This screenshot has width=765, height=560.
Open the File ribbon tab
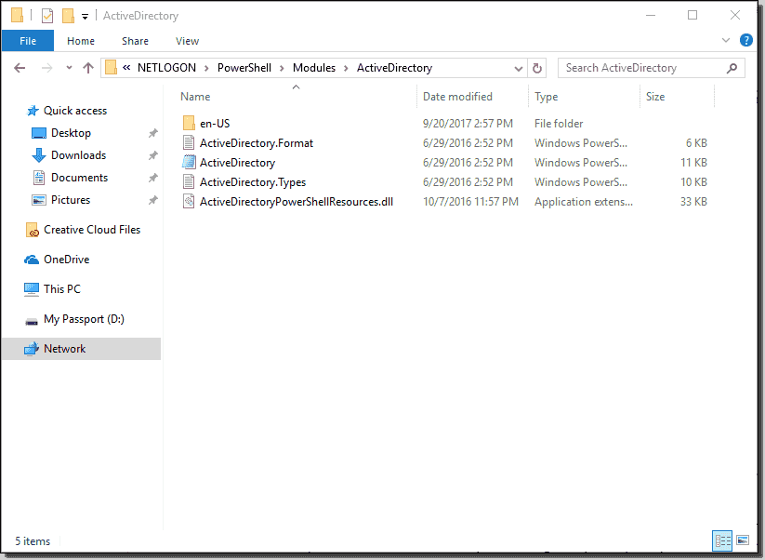28,41
